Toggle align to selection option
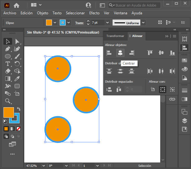The width and height of the screenshot is (191, 169). [162, 89]
